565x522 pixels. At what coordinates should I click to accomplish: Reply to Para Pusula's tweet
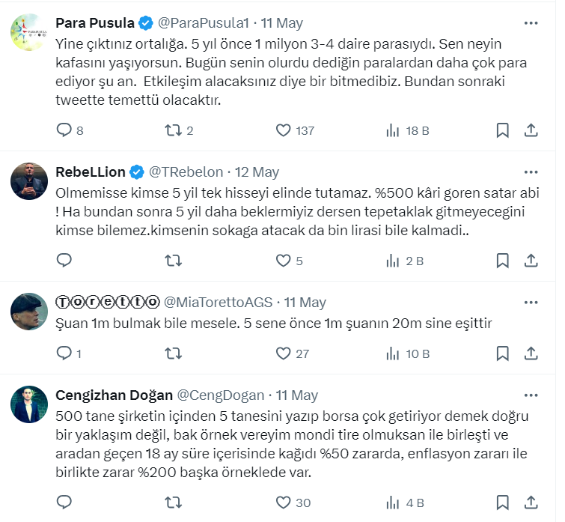pyautogui.click(x=64, y=130)
